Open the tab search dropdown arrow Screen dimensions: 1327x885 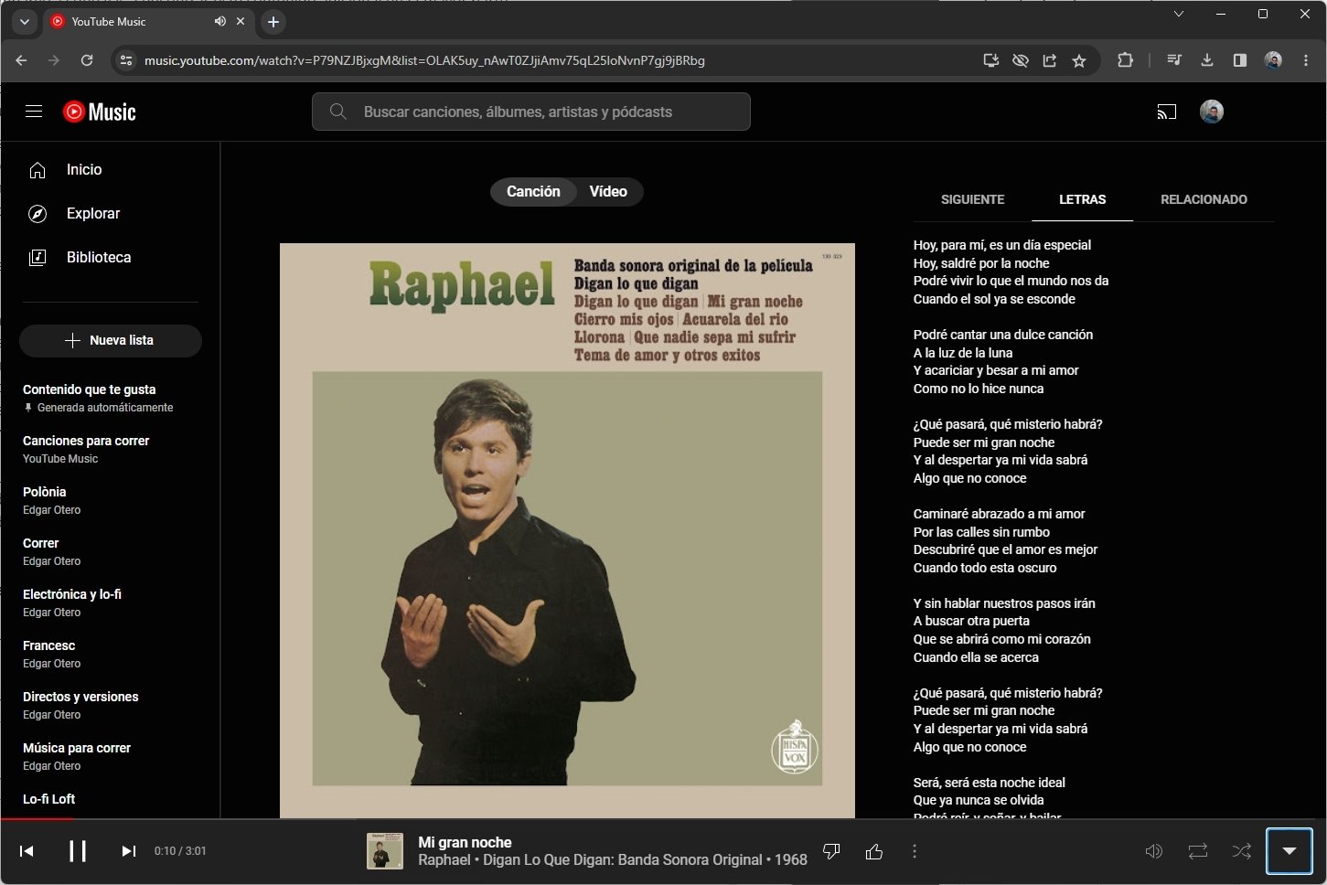[25, 21]
